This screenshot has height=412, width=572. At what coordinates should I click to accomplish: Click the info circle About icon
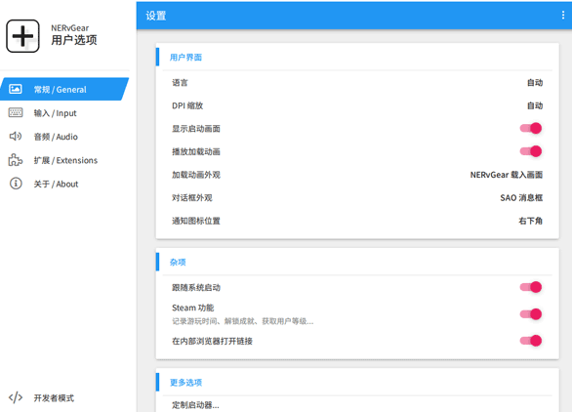click(16, 184)
